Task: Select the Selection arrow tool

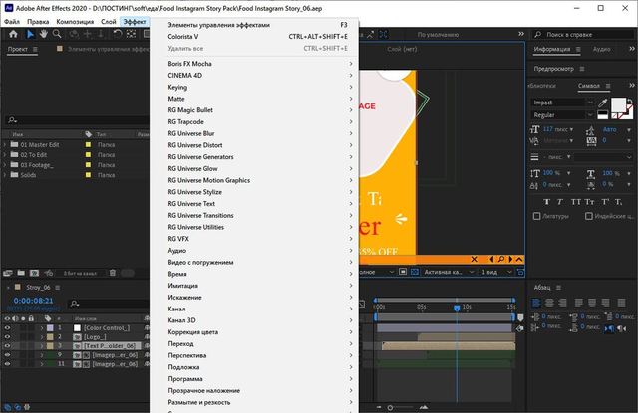Action: (x=29, y=33)
